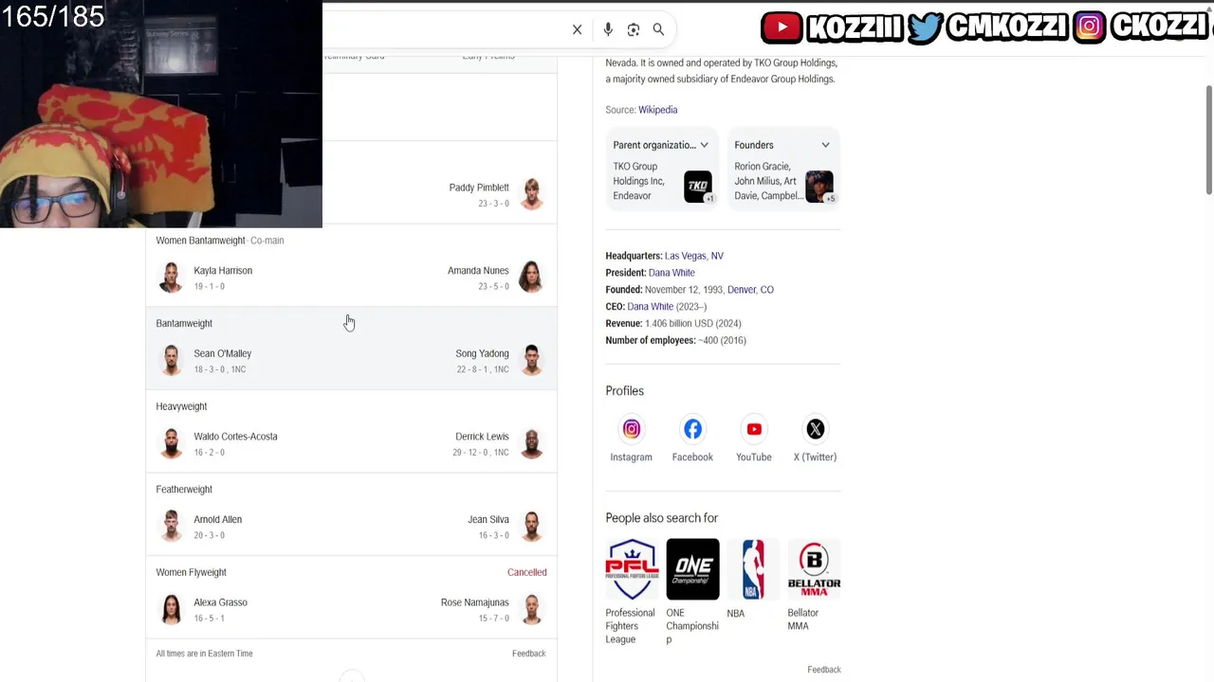Click Paddy Pimblett's fighter photo

531,194
